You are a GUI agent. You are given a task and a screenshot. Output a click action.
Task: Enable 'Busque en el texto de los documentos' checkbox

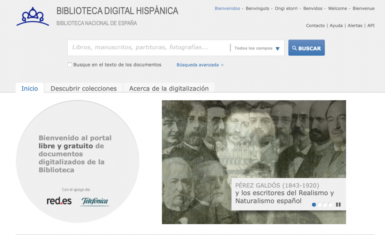(x=70, y=65)
